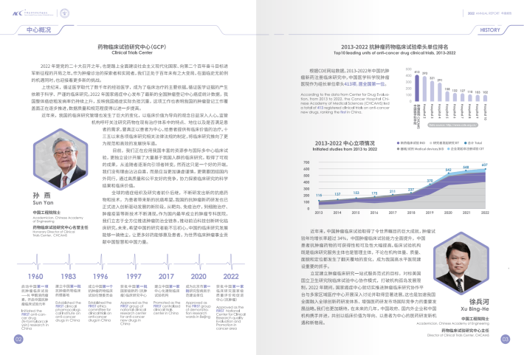Click the page number 02 badge

click(x=18, y=340)
